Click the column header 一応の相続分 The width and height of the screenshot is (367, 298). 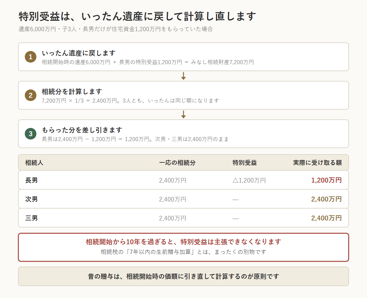[177, 163]
